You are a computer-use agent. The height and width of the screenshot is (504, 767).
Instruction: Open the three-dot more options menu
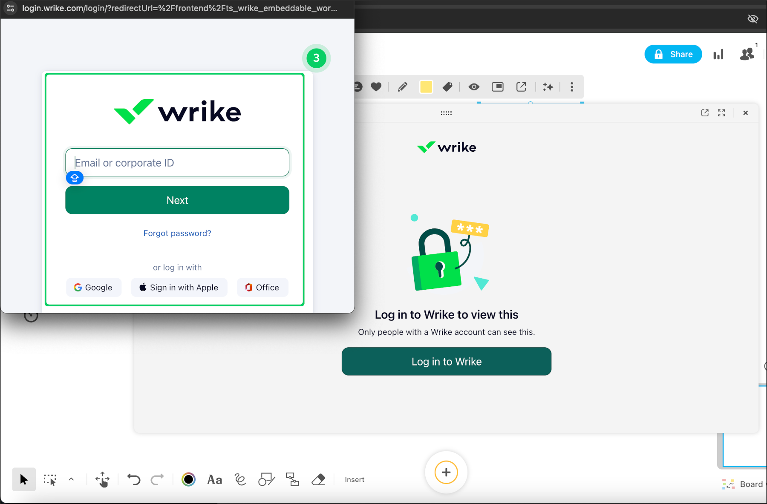coord(572,87)
